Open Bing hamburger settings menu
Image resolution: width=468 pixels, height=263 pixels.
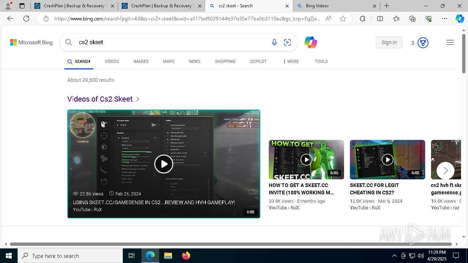[450, 42]
